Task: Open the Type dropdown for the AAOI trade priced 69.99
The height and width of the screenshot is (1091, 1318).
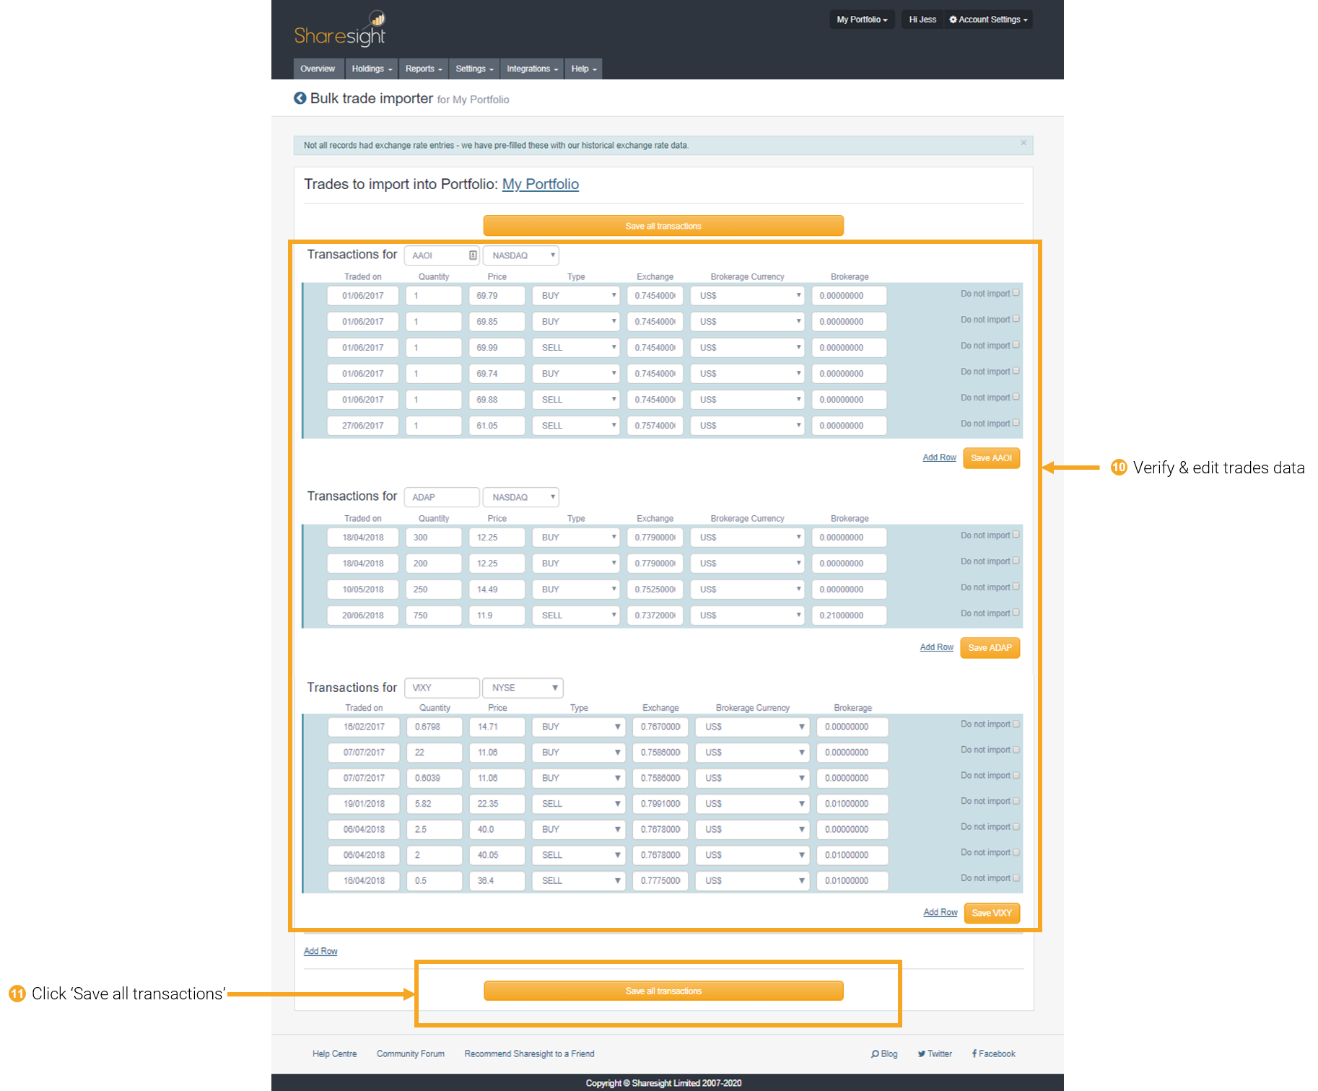Action: point(576,348)
